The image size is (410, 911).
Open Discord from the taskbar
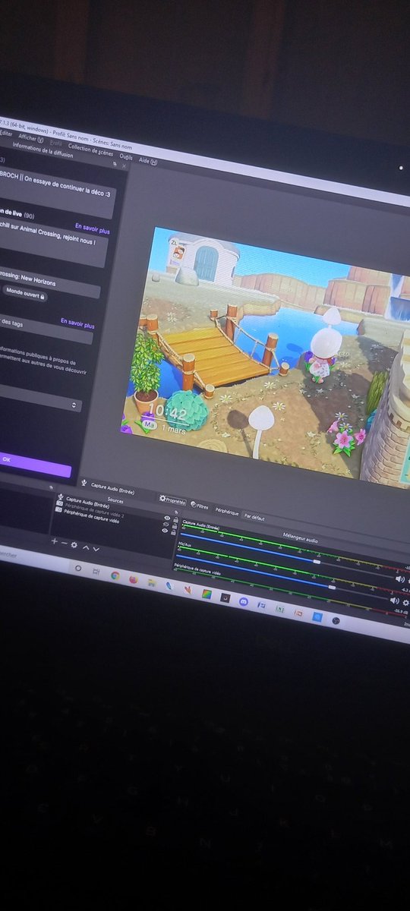coord(243,601)
